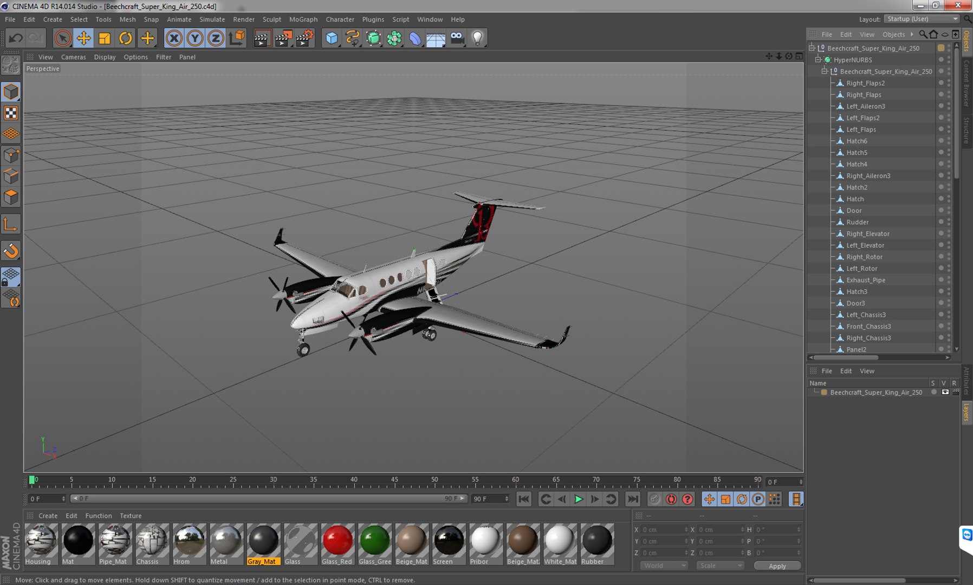Viewport: 973px width, 585px height.
Task: Select the Glass_Gree material swatch
Action: point(374,544)
